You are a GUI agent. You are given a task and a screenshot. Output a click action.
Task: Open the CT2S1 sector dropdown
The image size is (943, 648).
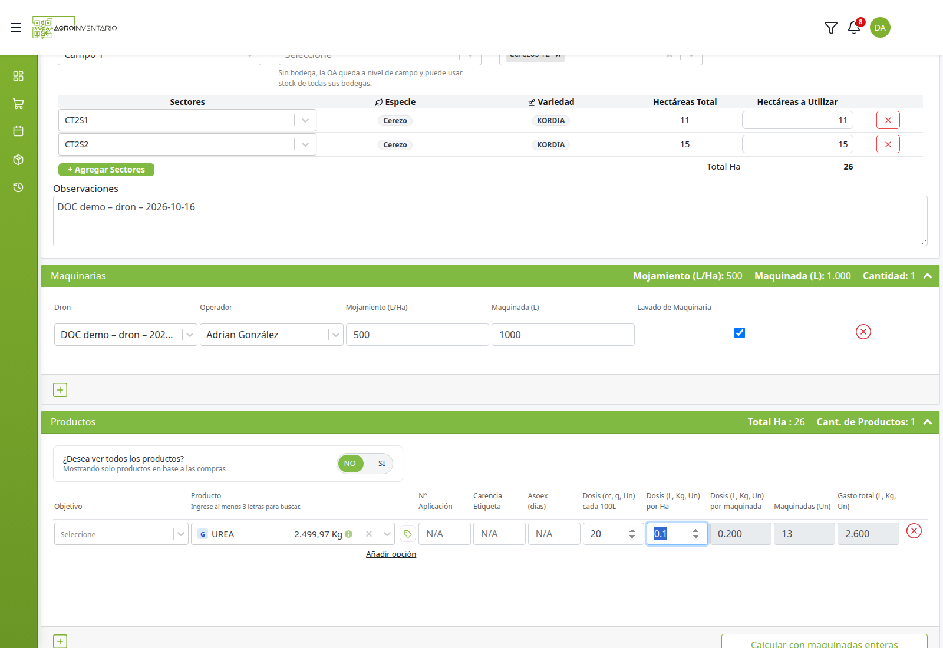point(305,120)
